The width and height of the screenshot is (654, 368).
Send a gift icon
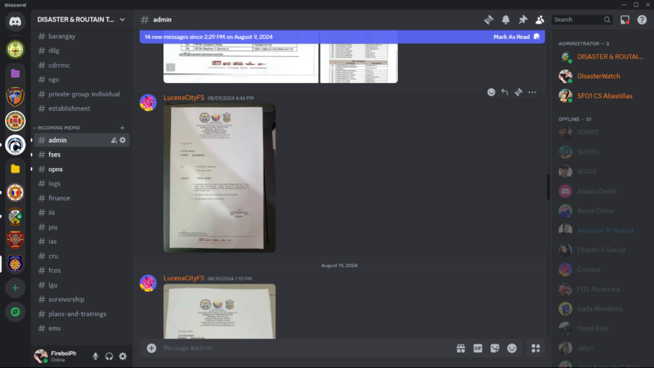[x=460, y=348]
